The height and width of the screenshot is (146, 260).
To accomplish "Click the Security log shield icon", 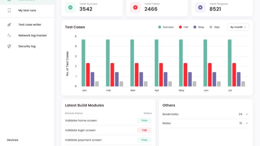I will (x=9, y=46).
